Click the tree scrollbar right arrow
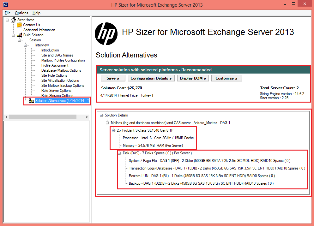The width and height of the screenshot is (314, 226). (x=87, y=117)
